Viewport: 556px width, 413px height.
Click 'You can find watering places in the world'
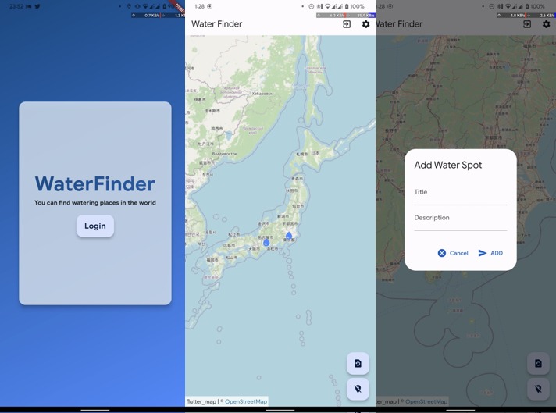[x=95, y=202]
